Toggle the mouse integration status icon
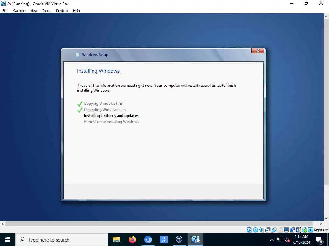This screenshot has width=329, height=246. pos(305,230)
